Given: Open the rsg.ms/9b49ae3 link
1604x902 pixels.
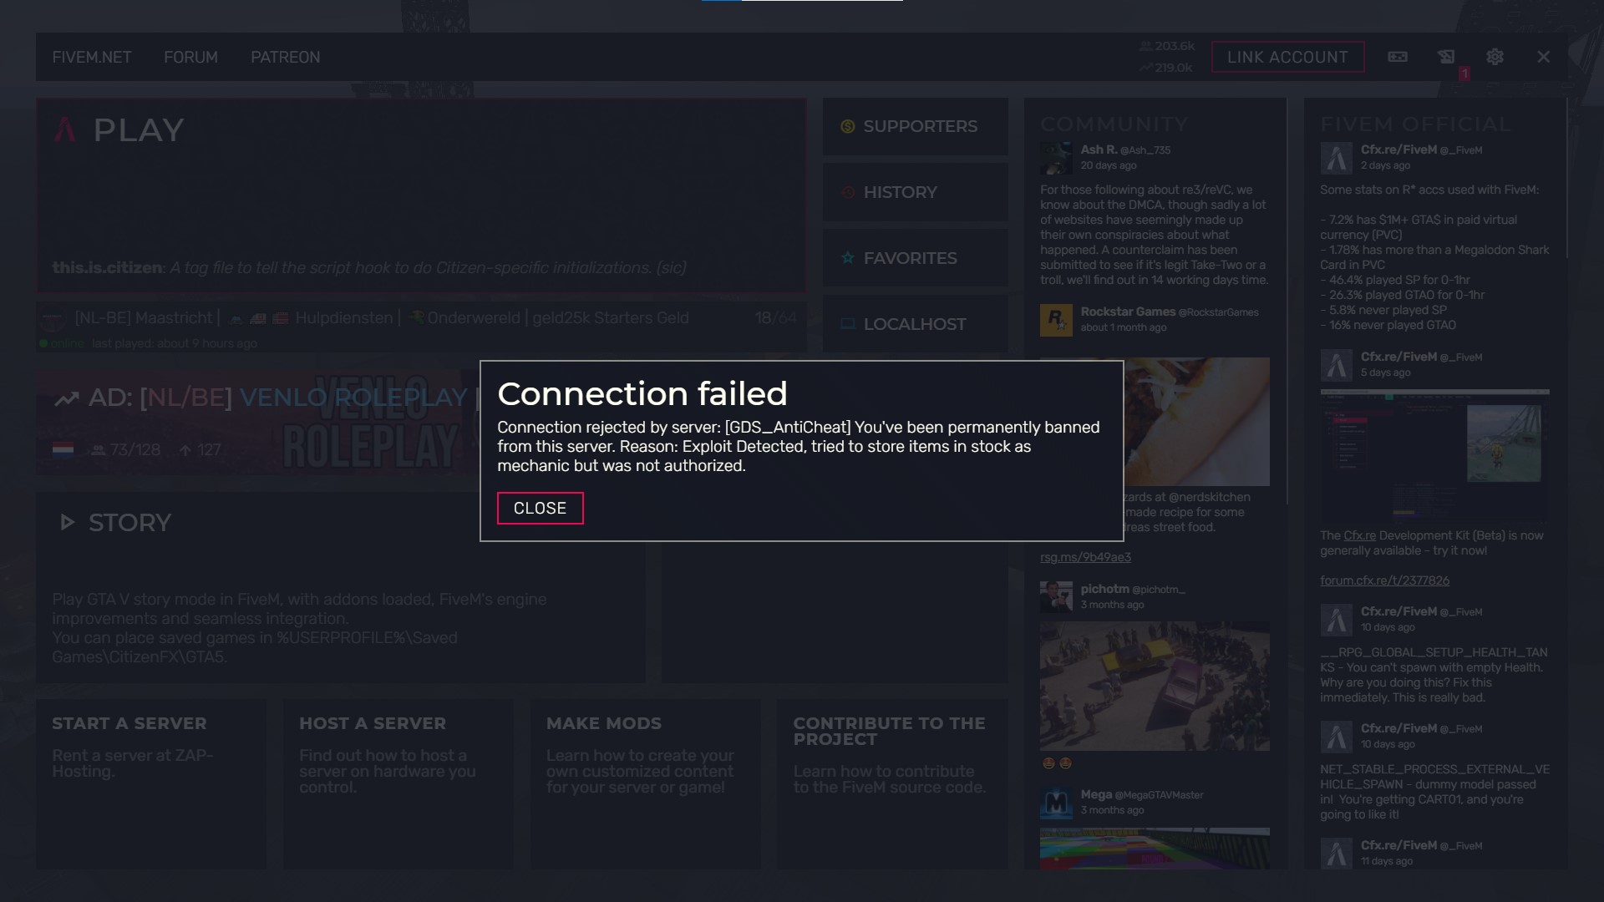Looking at the screenshot, I should coord(1085,557).
